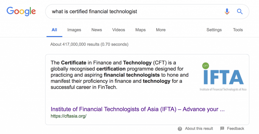Click inside the search query field

tap(136, 12)
